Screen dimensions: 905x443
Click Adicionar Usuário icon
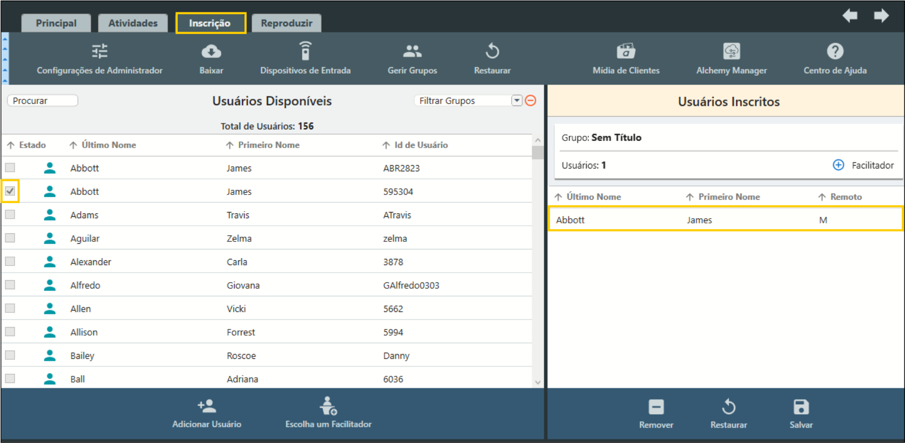pyautogui.click(x=207, y=406)
